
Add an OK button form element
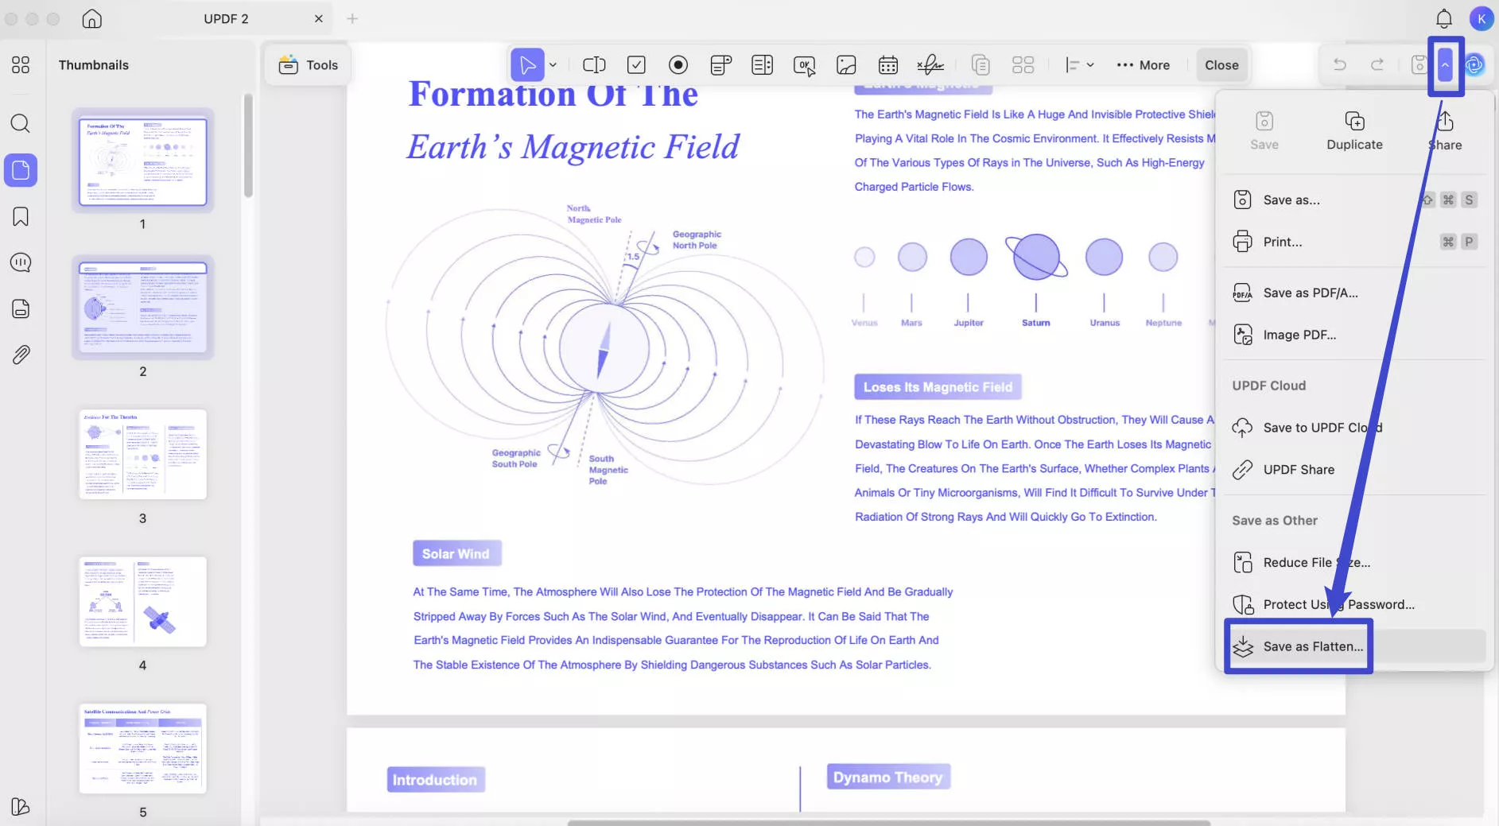point(804,65)
